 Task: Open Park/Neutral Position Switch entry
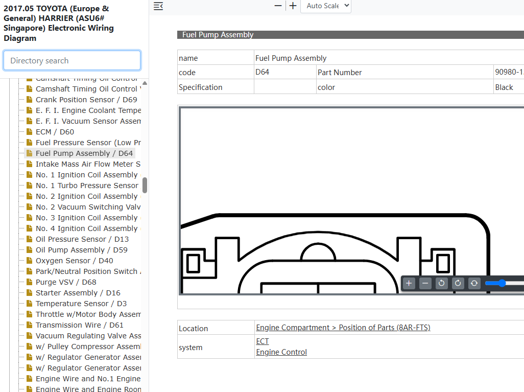pos(88,271)
